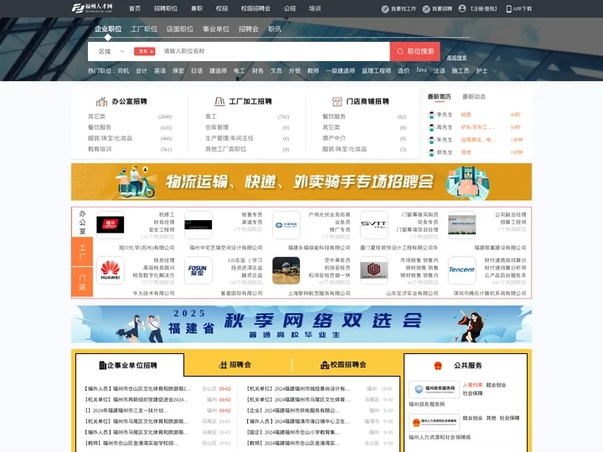Open 兼职 in top navigation

point(197,8)
